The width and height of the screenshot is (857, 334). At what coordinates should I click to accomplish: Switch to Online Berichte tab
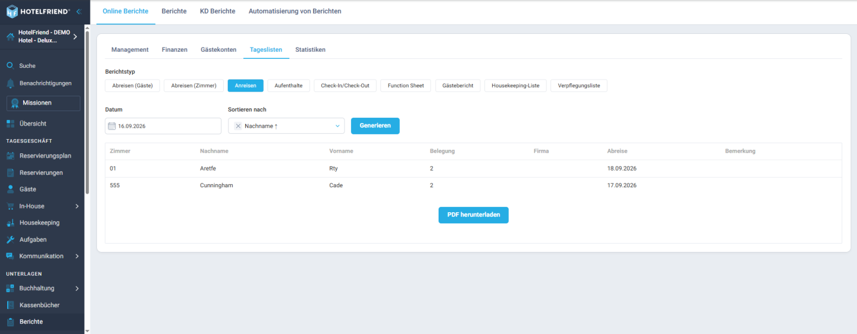coord(126,11)
